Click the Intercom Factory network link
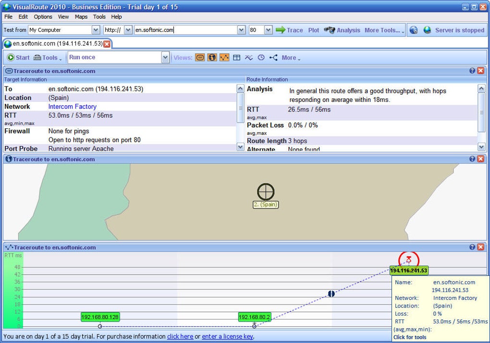The width and height of the screenshot is (490, 343). [x=72, y=107]
